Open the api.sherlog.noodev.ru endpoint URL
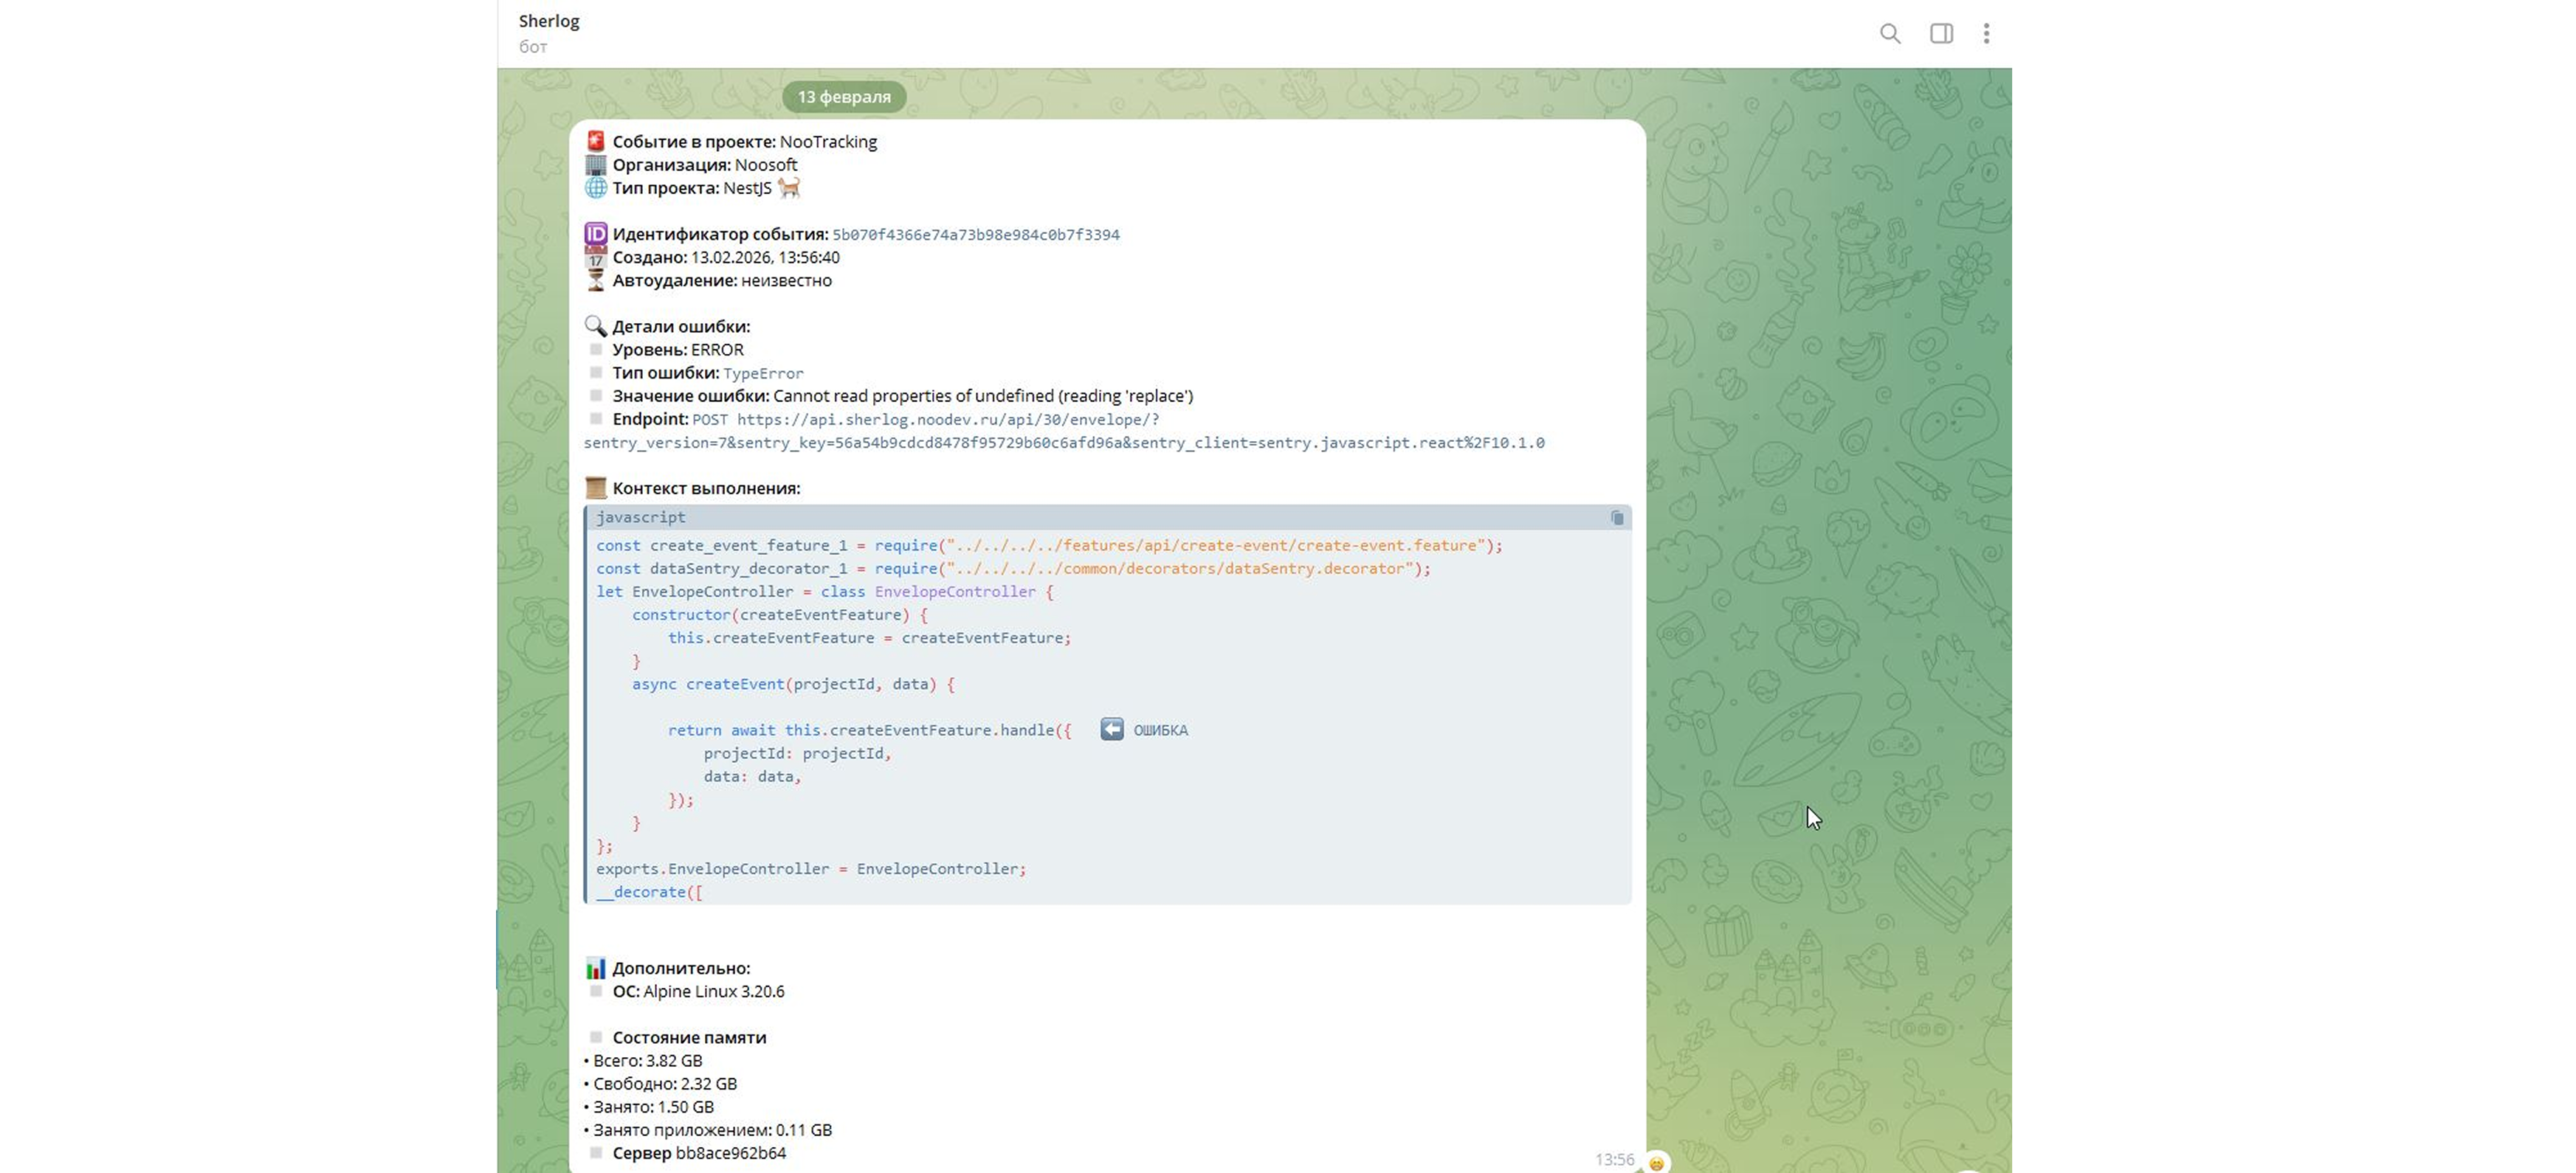This screenshot has height=1173, width=2576. pyautogui.click(x=947, y=420)
